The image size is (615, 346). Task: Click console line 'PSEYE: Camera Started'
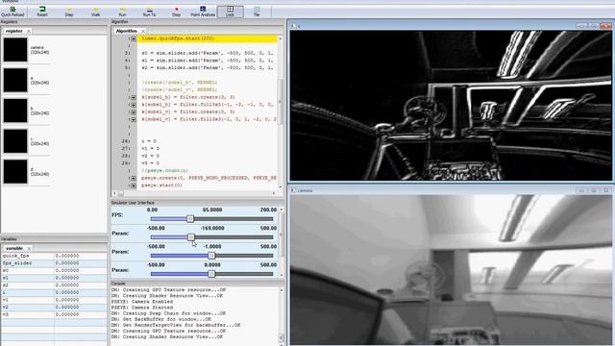[x=142, y=308]
